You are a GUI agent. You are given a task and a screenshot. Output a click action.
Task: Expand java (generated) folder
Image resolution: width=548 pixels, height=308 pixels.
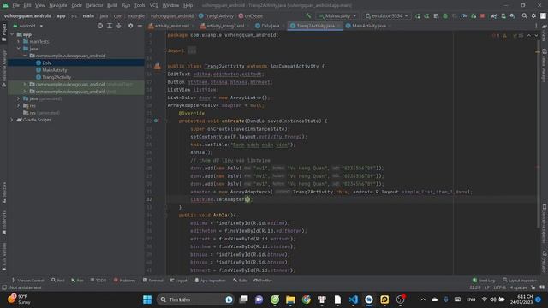pos(19,98)
